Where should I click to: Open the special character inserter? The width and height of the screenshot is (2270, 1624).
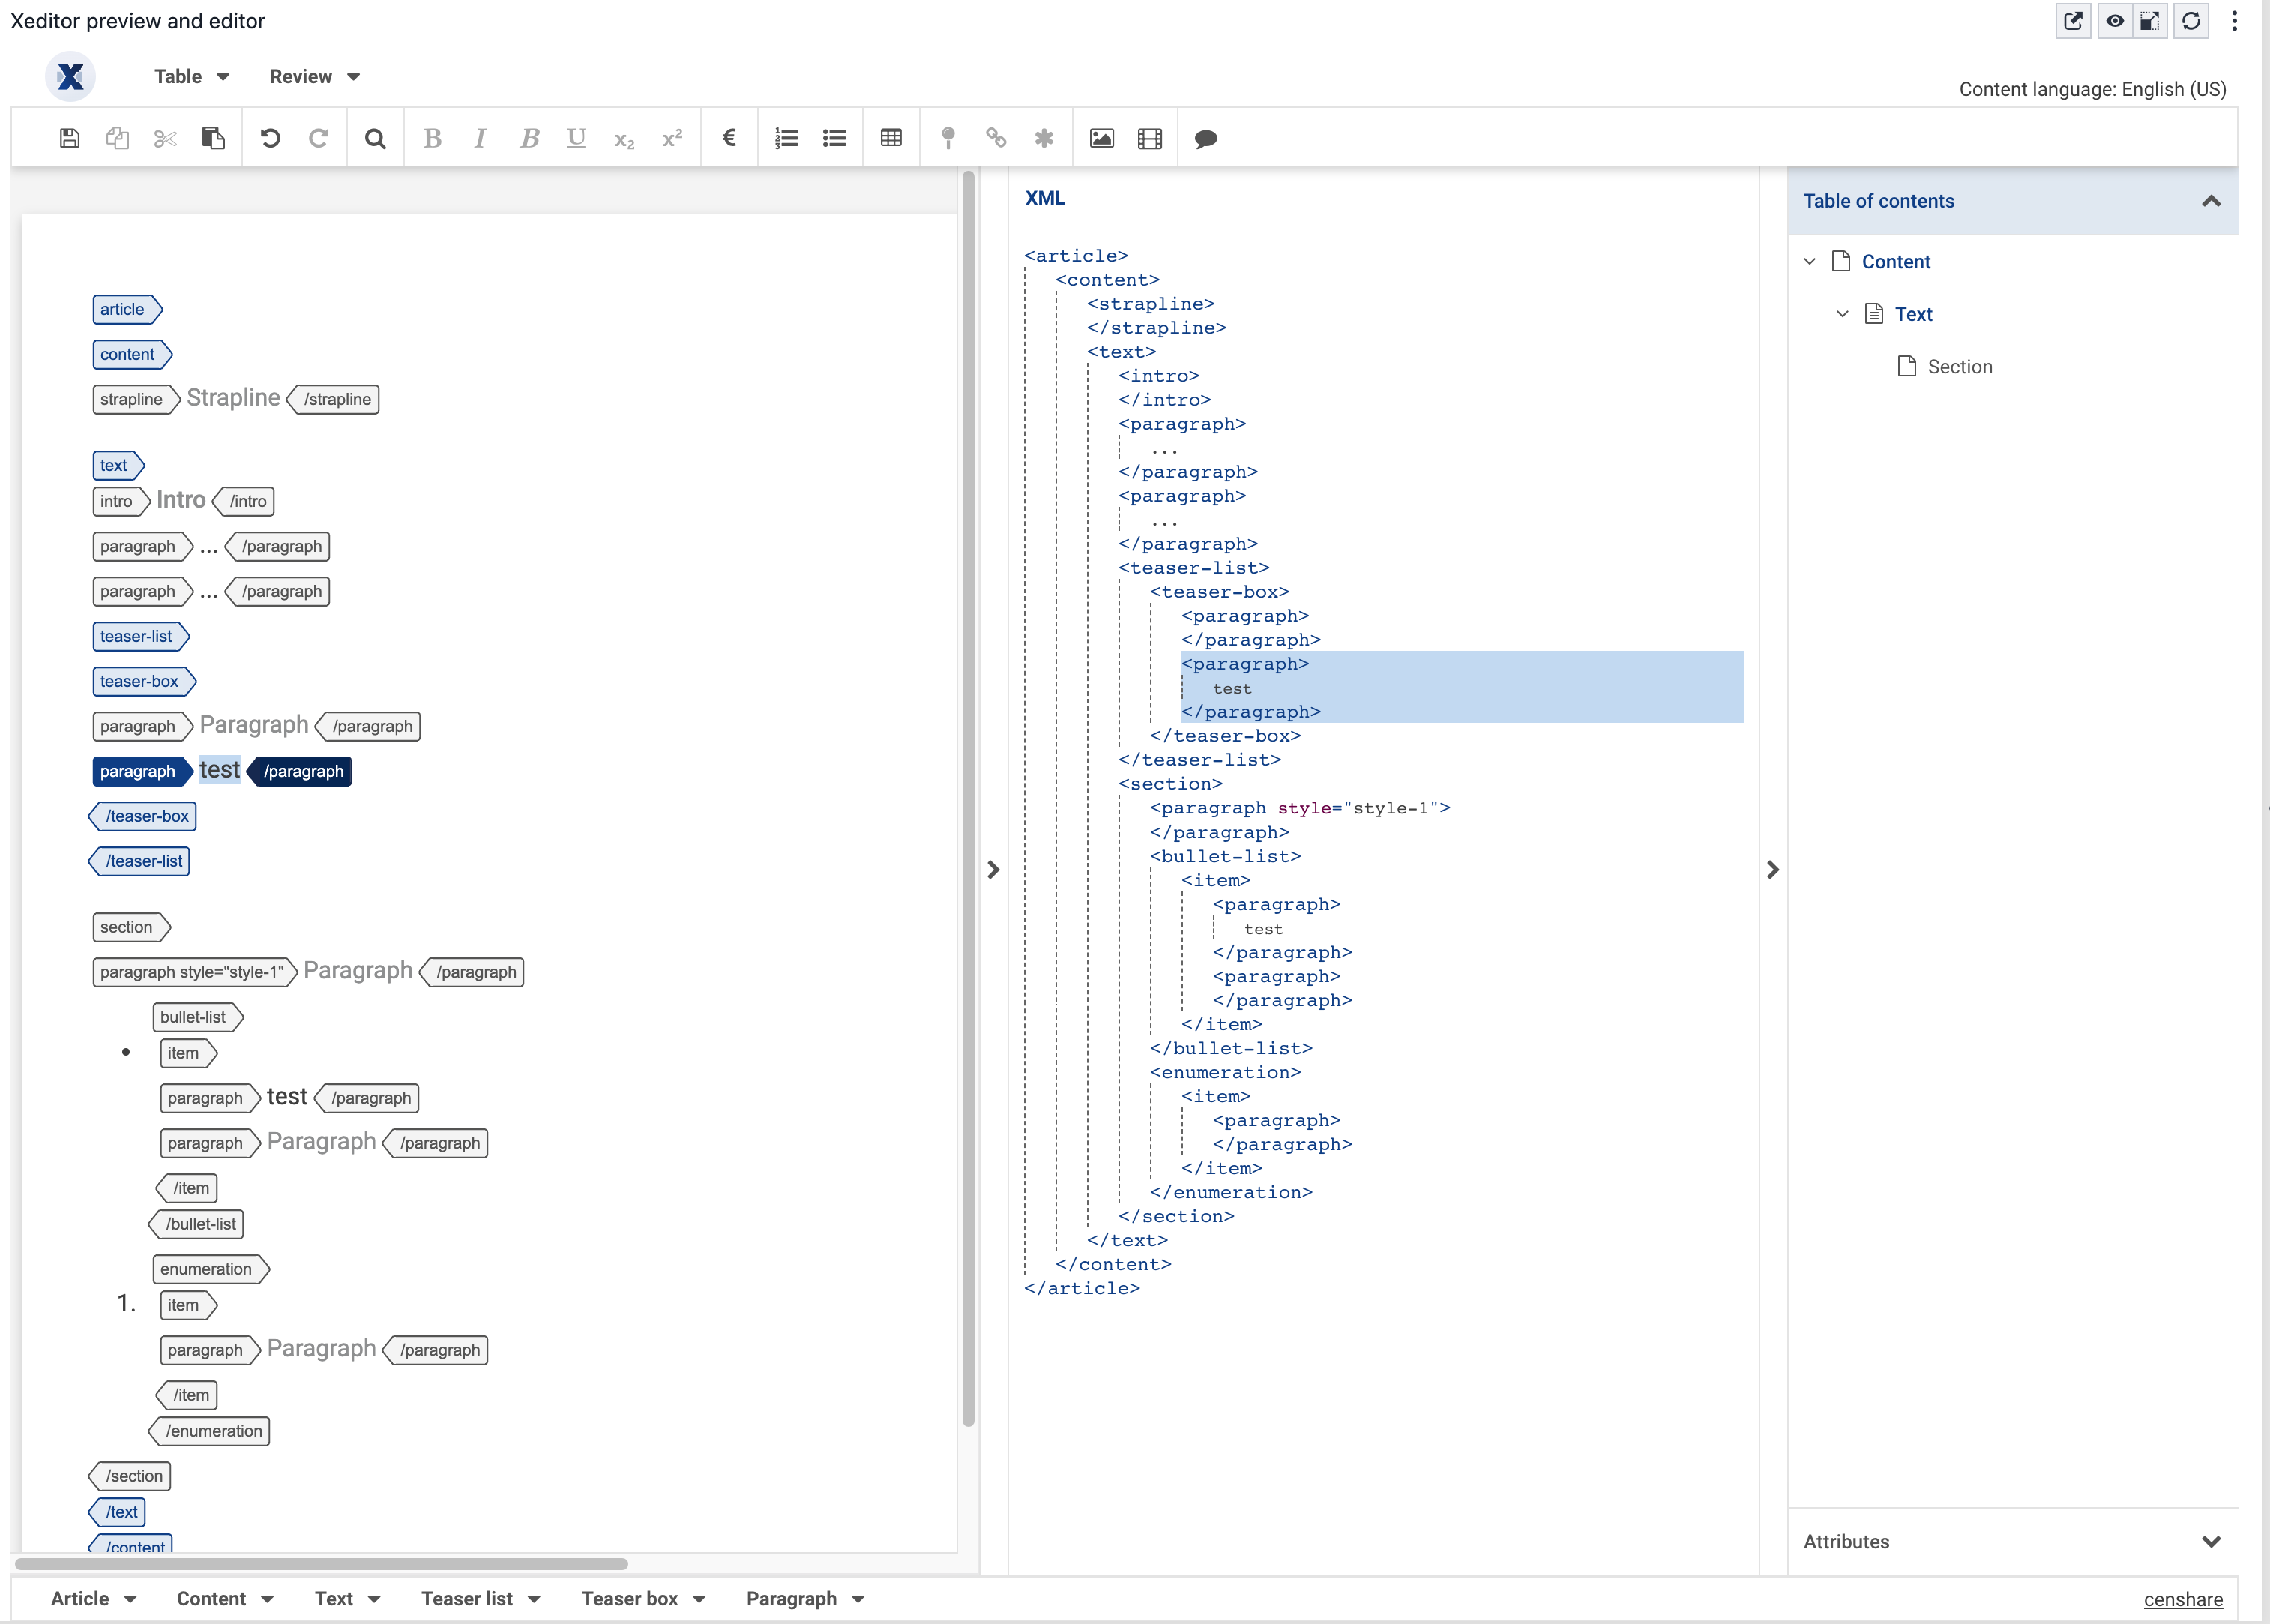[x=1044, y=138]
